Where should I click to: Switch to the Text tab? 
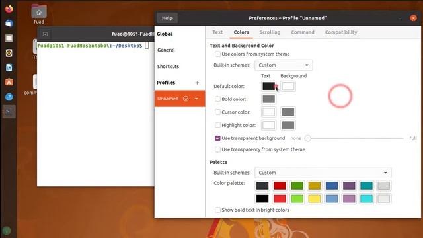tap(217, 32)
